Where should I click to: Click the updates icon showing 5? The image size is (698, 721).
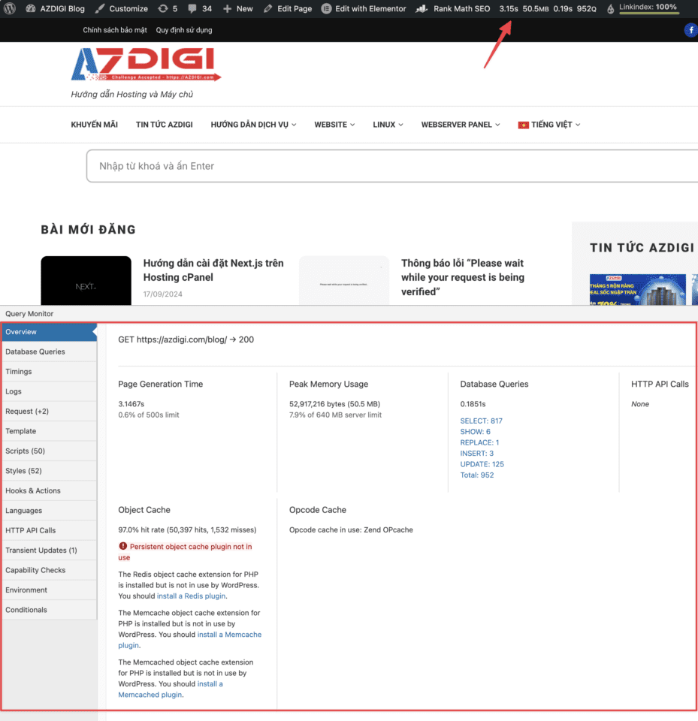163,8
